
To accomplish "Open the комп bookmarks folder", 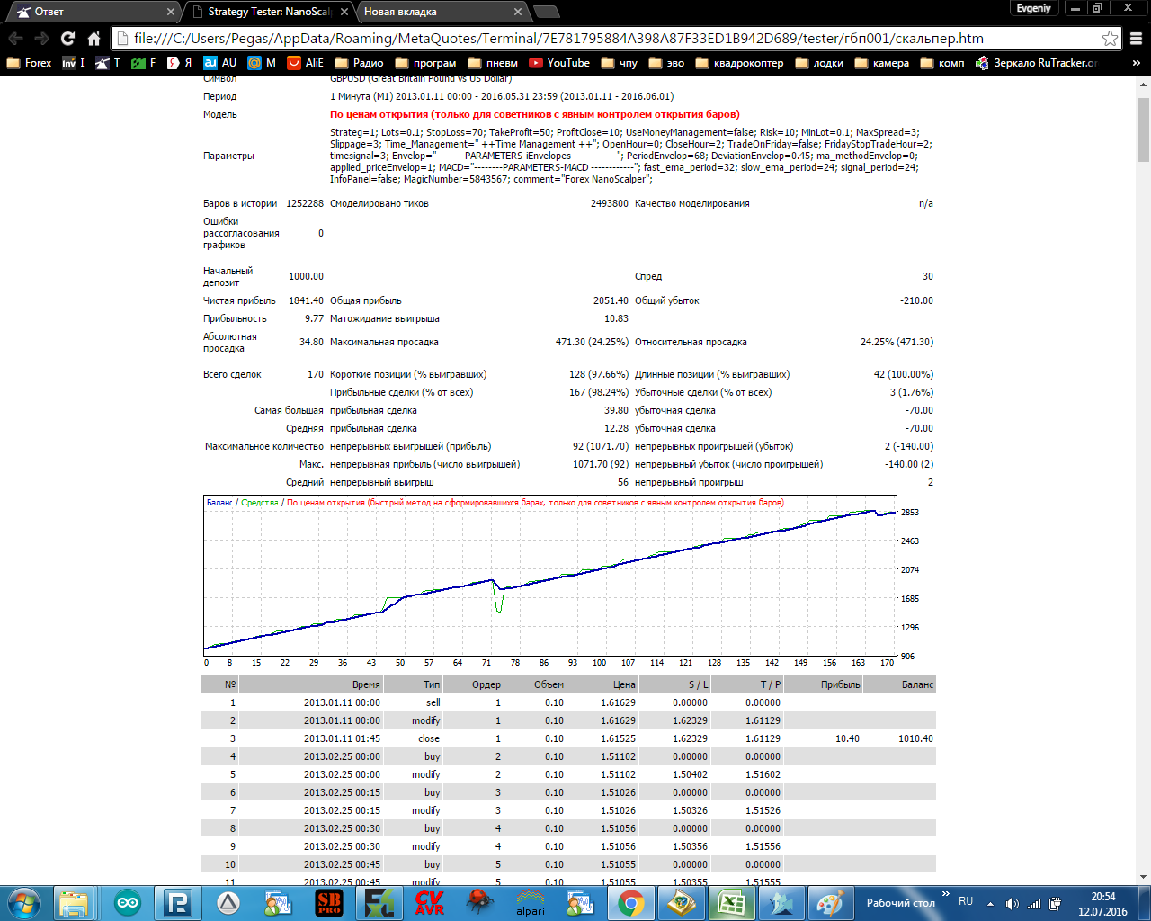I will pyautogui.click(x=941, y=63).
